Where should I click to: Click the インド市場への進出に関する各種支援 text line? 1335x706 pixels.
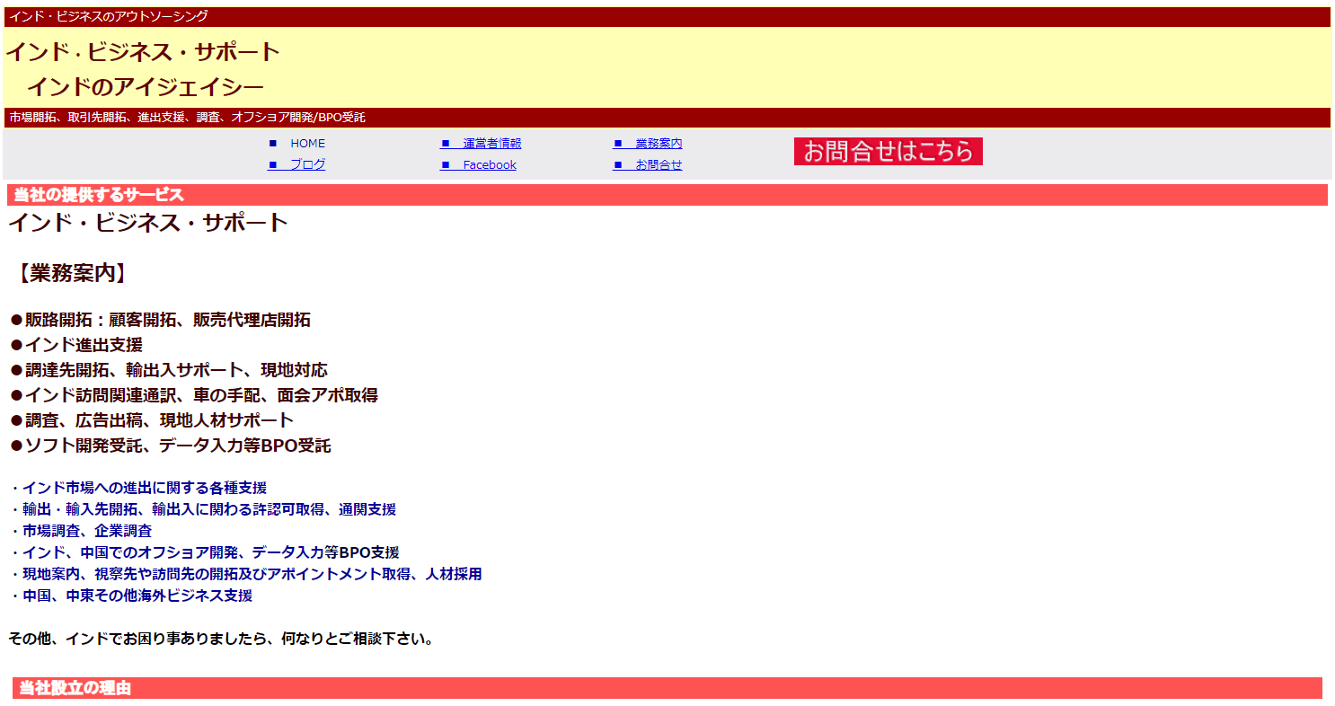(144, 489)
